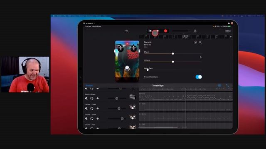The image size is (266, 149).
Task: Open the Drums - Snare drum kit icon
Action: [133, 117]
